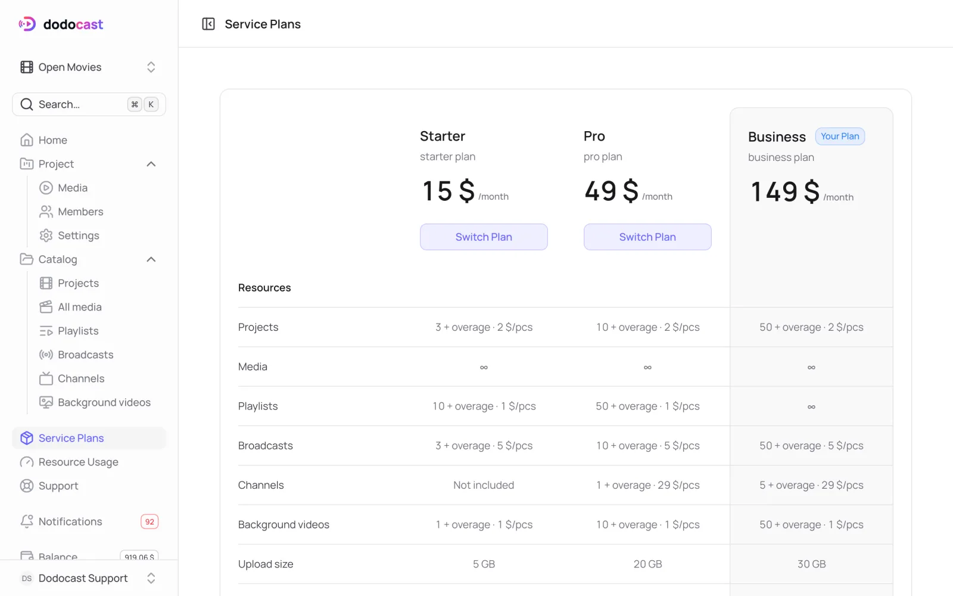
Task: Click the Playlists list icon
Action: tap(46, 331)
